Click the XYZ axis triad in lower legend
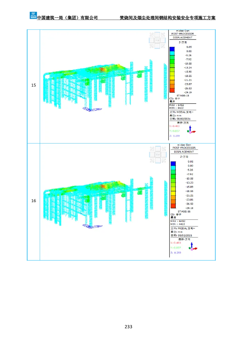The height and width of the screenshot is (350, 247). [x=193, y=247]
